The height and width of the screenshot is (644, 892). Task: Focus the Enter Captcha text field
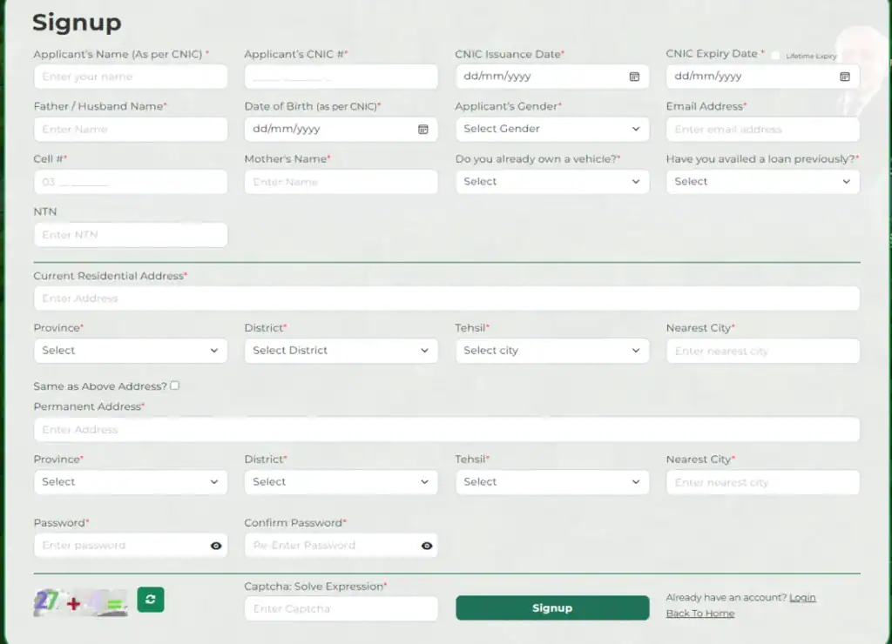click(x=341, y=609)
